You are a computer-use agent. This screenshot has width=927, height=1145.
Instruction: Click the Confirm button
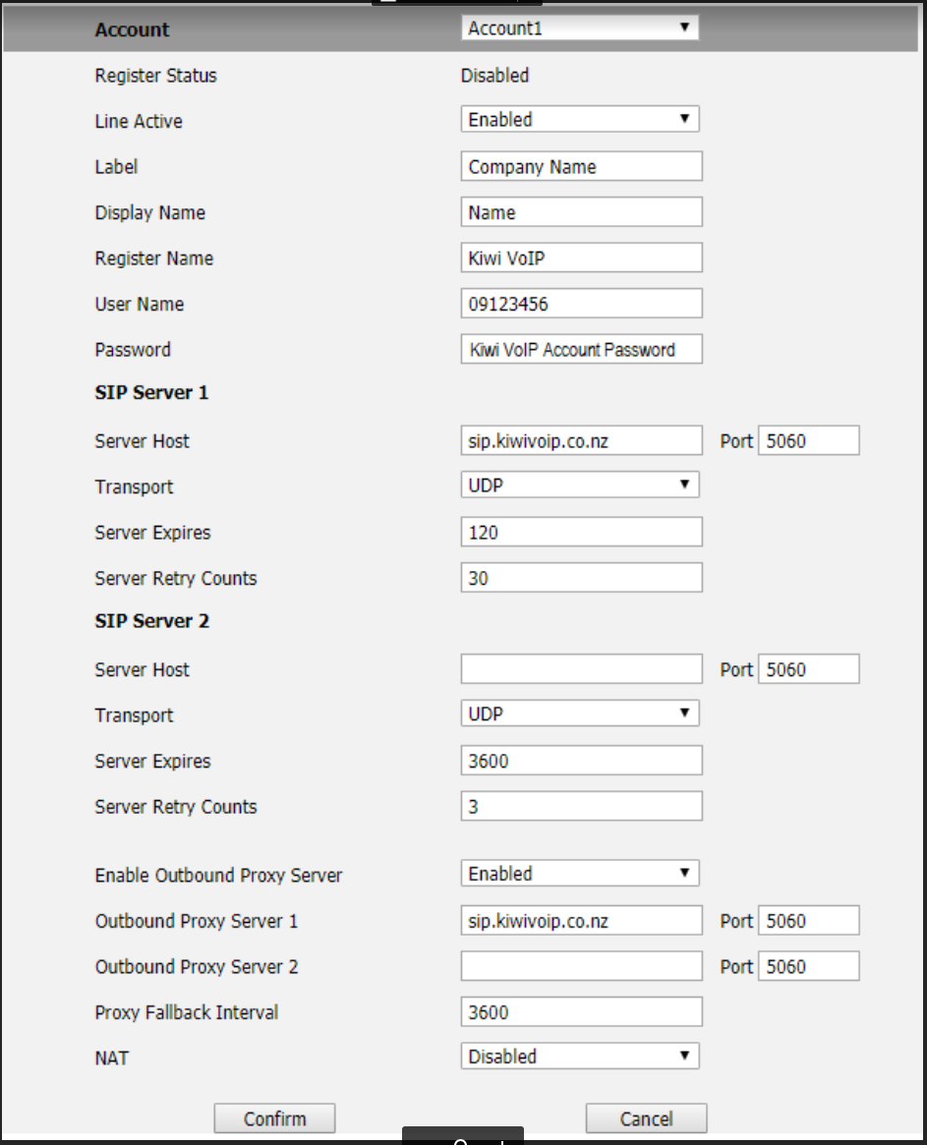coord(274,1118)
